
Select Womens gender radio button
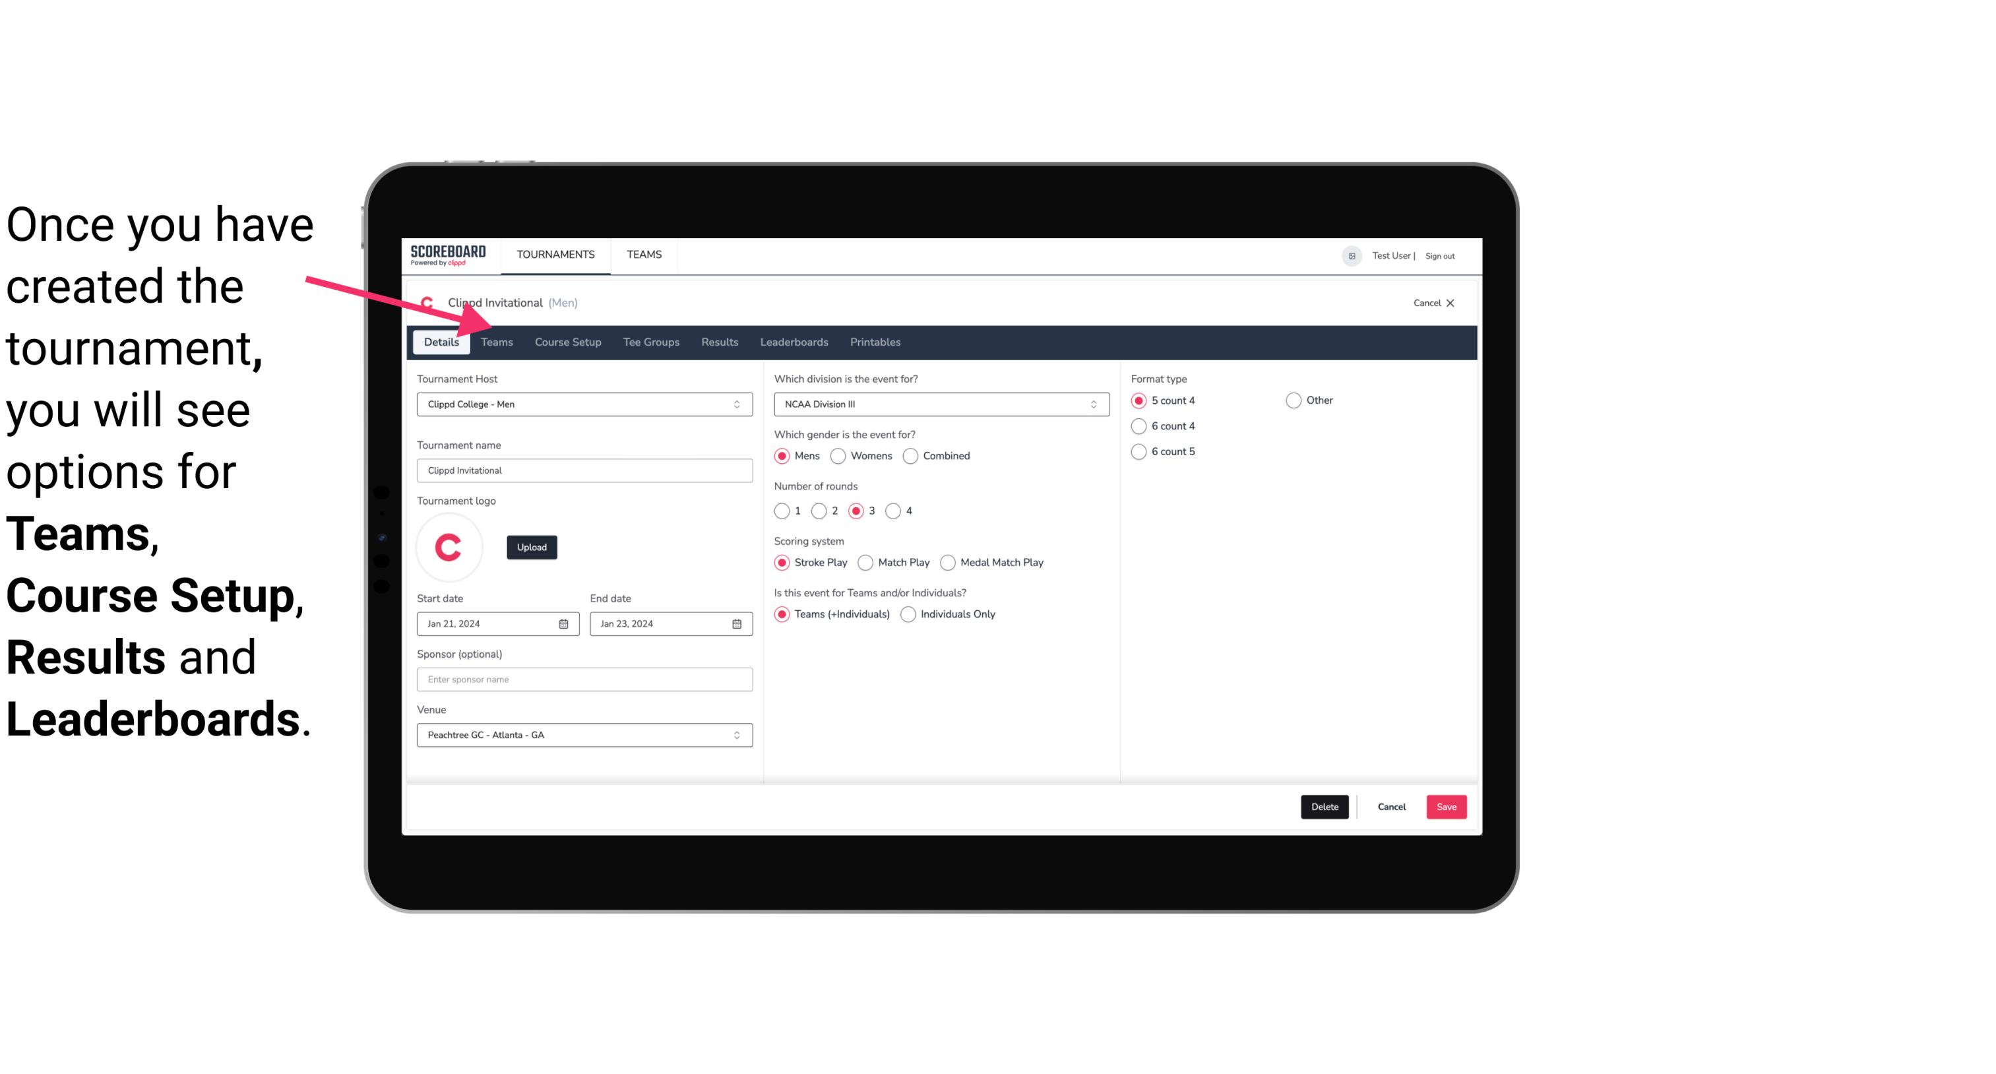click(838, 455)
